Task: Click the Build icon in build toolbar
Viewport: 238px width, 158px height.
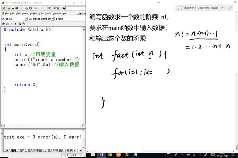Action: point(7,24)
